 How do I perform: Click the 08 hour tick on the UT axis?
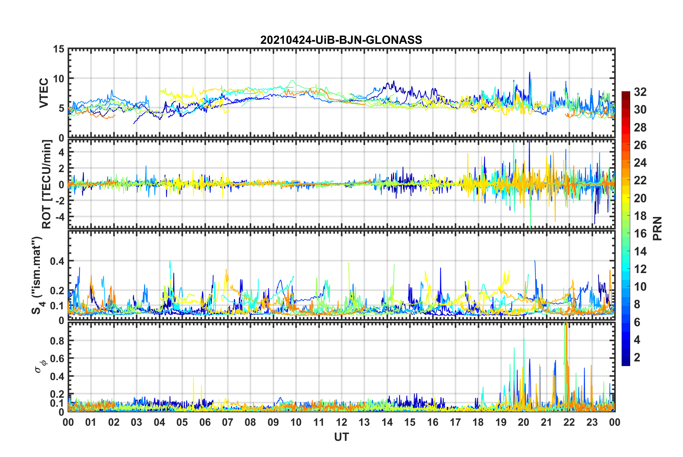[x=250, y=422]
